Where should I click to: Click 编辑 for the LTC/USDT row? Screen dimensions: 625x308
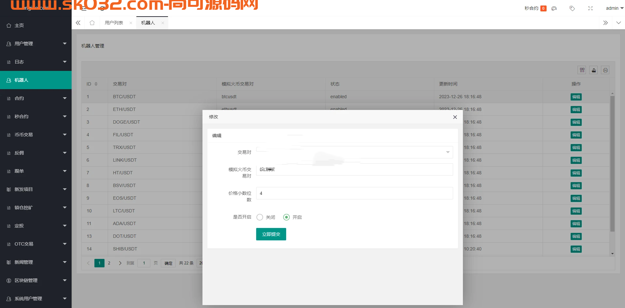click(576, 211)
